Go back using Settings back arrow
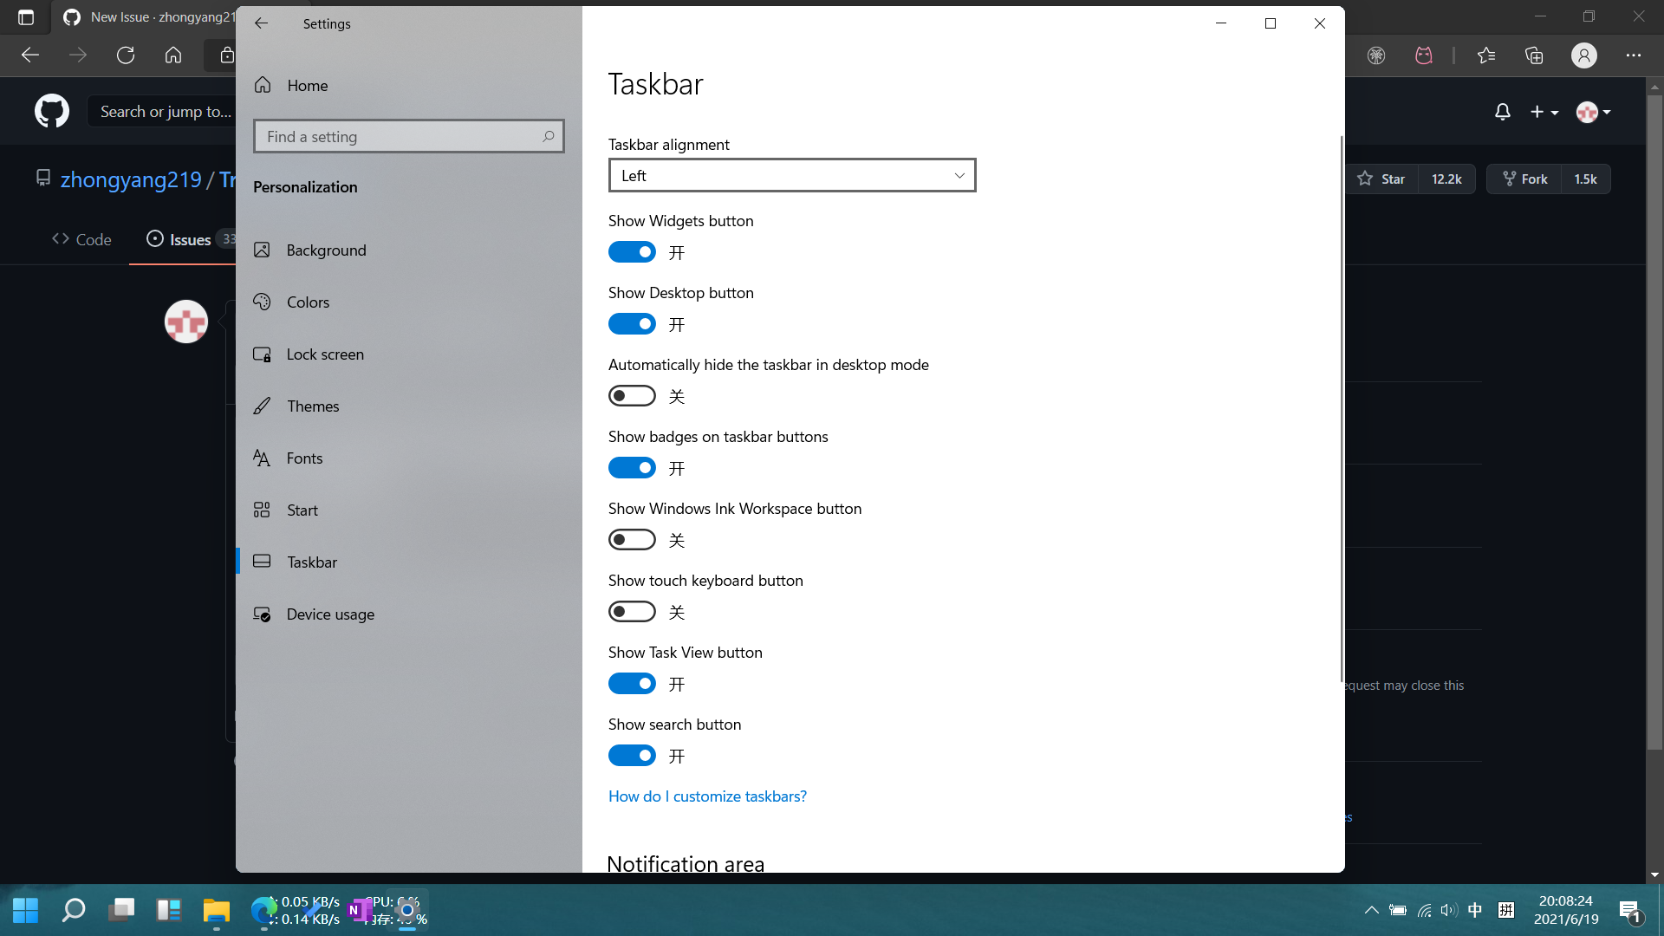The height and width of the screenshot is (936, 1664). point(261,23)
